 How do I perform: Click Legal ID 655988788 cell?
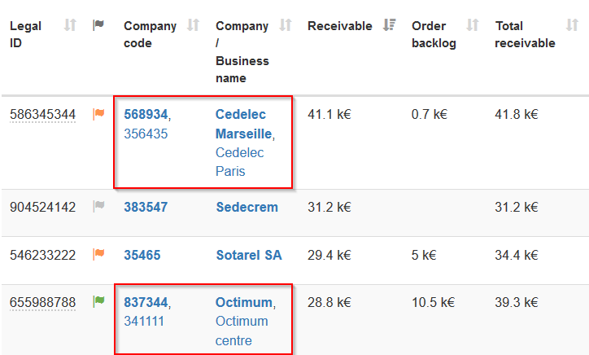42,302
